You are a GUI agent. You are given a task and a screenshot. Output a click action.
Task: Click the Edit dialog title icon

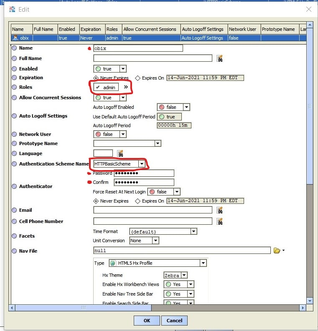click(12, 9)
